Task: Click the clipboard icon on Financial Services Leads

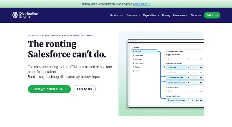Action: [x=201, y=83]
